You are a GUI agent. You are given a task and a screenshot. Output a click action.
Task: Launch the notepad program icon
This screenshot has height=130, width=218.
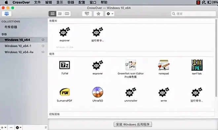[163, 65]
